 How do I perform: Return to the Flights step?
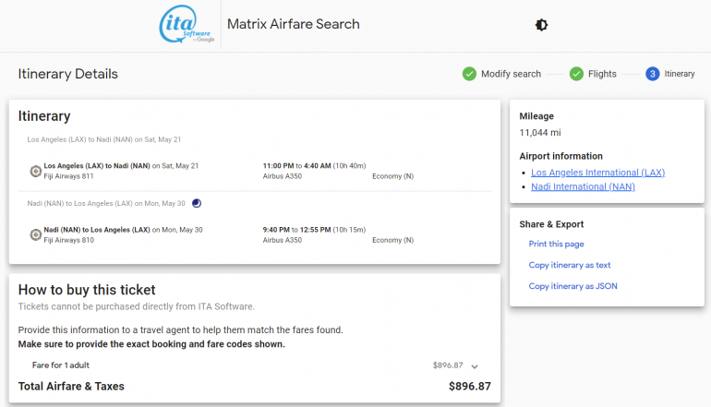[602, 74]
